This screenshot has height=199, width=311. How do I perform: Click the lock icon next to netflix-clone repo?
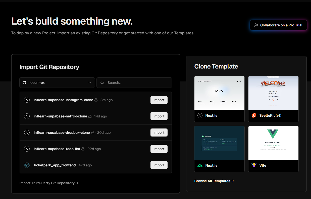click(90, 116)
